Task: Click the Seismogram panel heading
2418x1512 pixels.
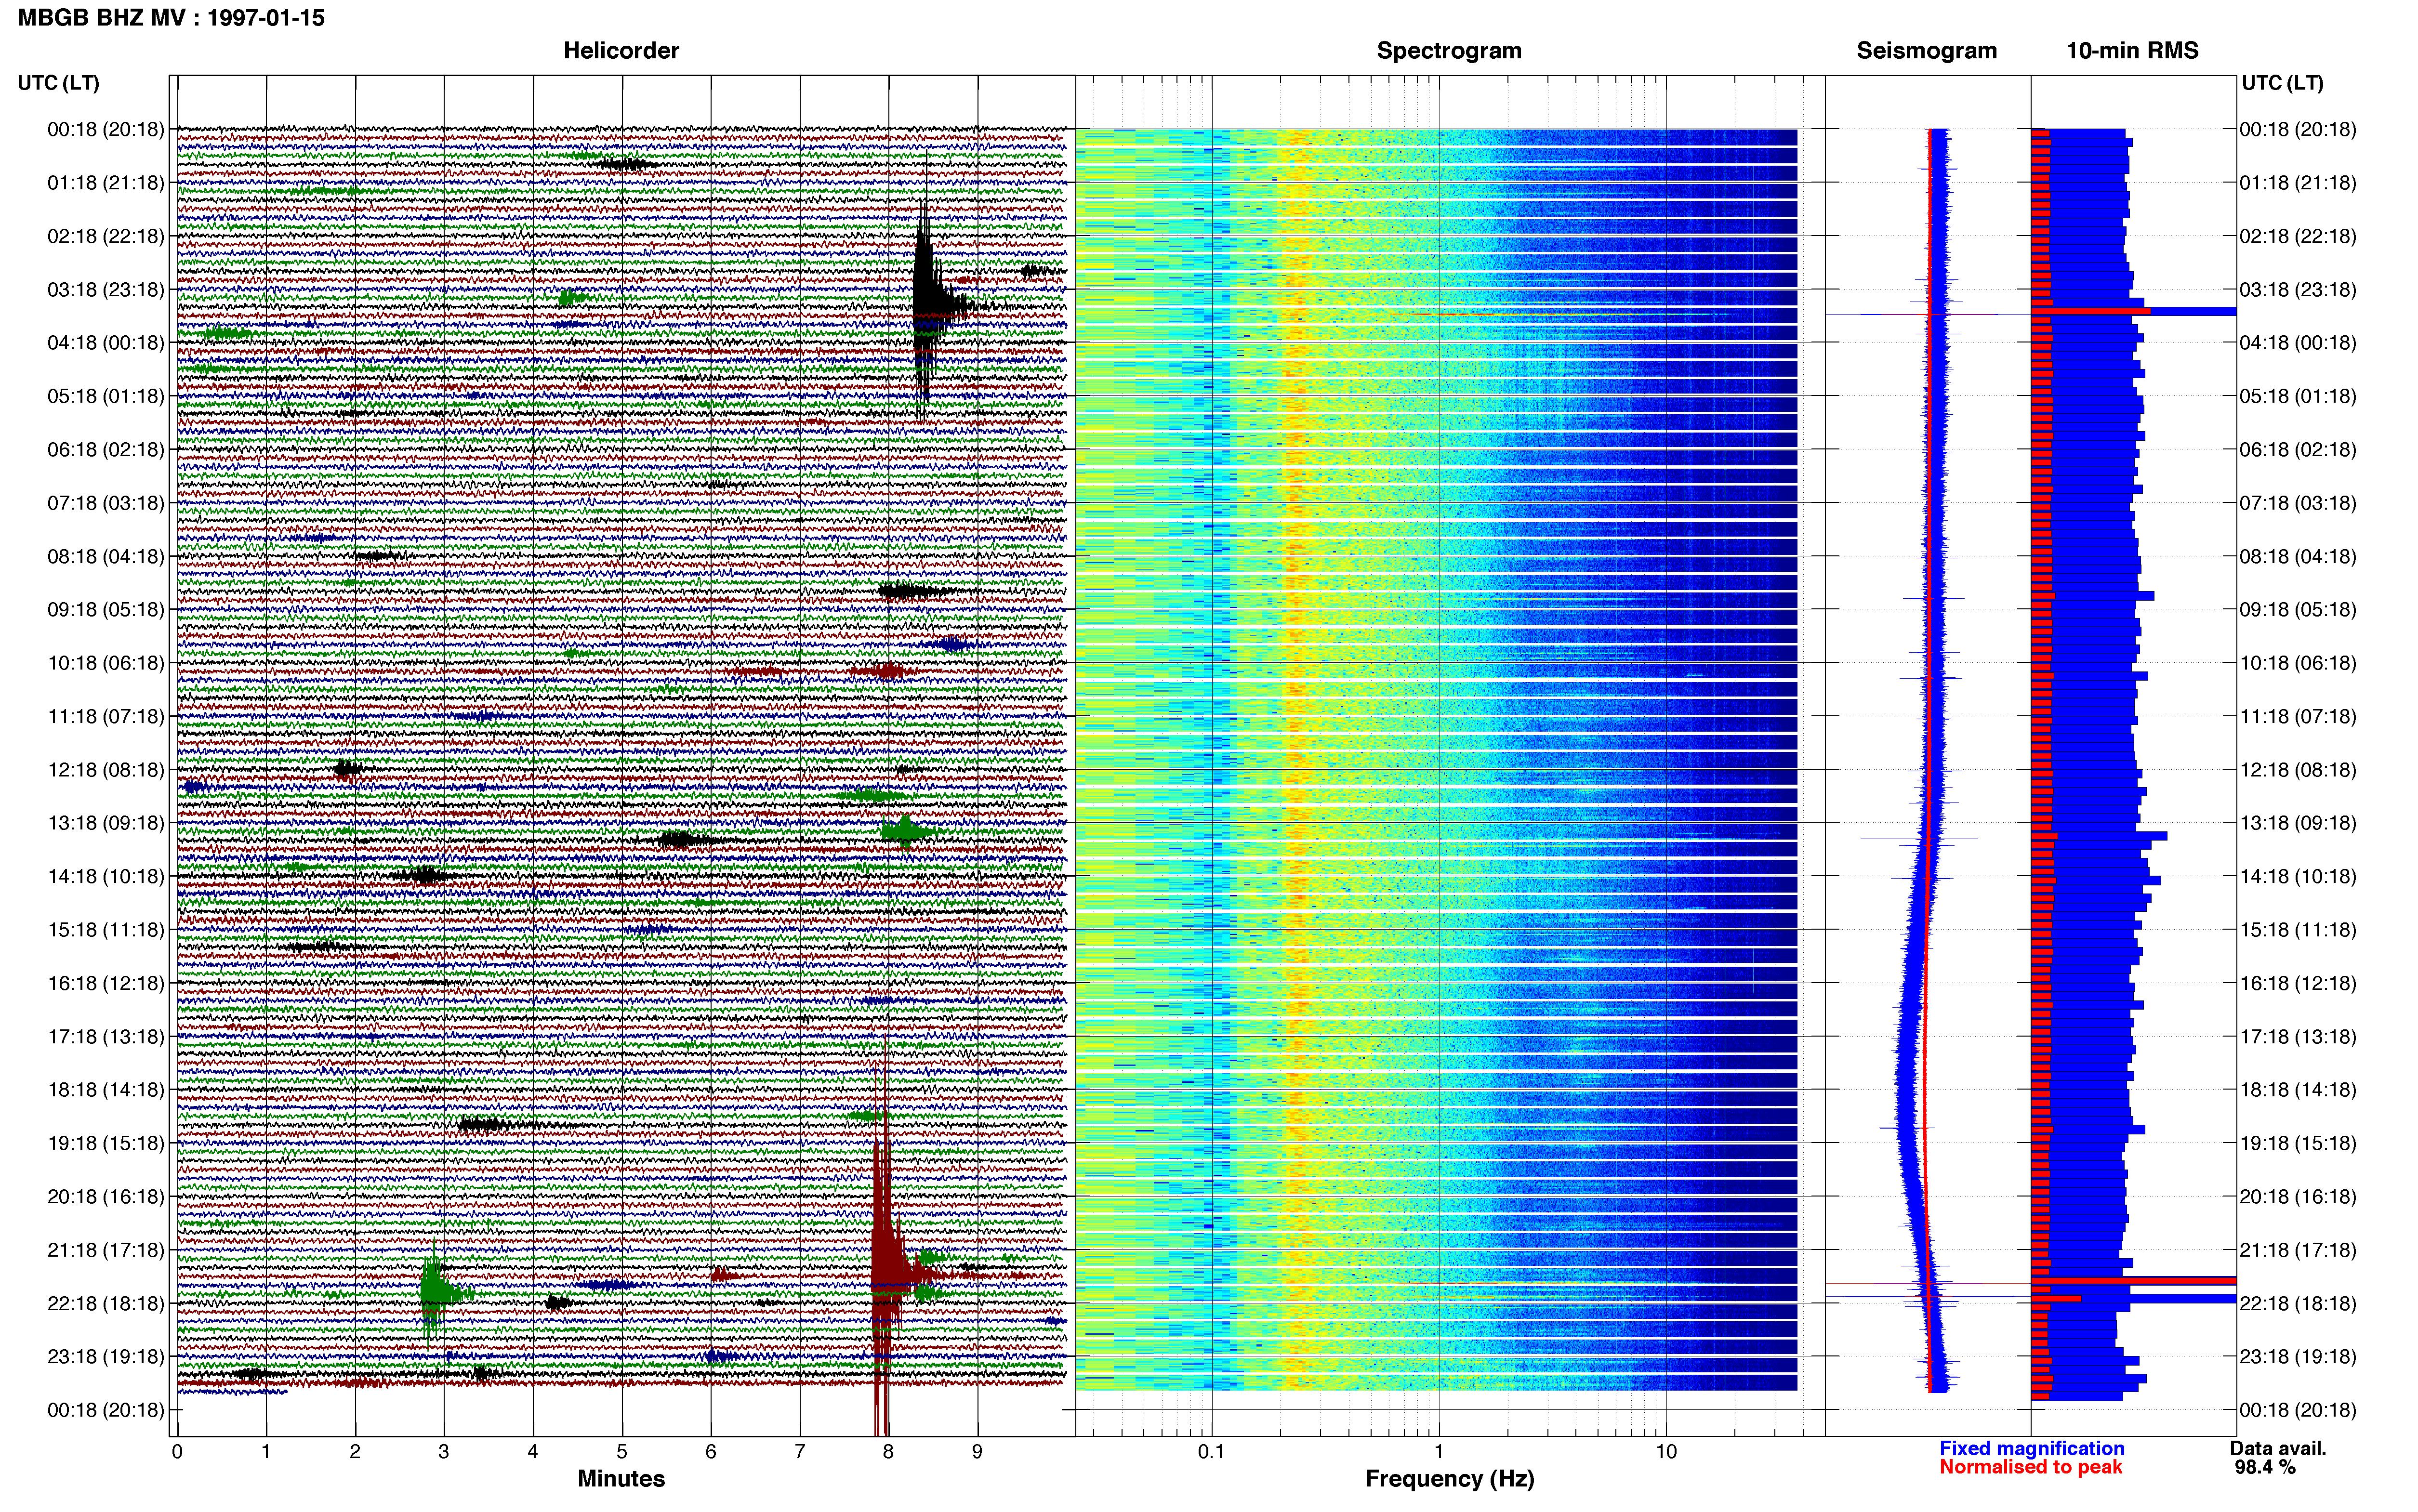Action: tap(1926, 50)
